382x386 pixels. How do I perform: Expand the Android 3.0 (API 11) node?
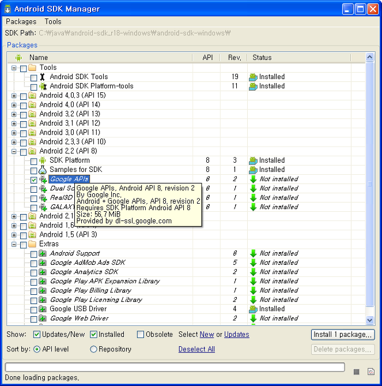click(x=14, y=133)
